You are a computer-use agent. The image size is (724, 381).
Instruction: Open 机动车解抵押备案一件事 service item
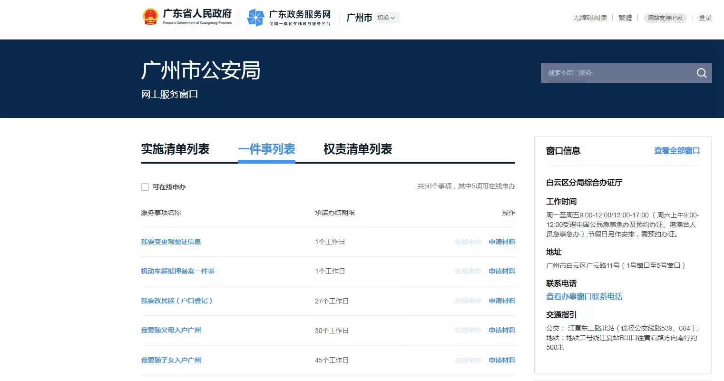tap(177, 271)
